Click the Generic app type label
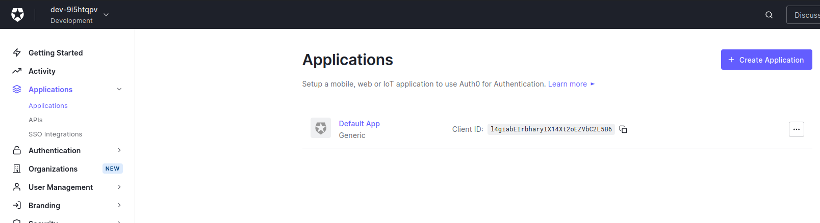Screen dimensions: 820x223 [352, 135]
